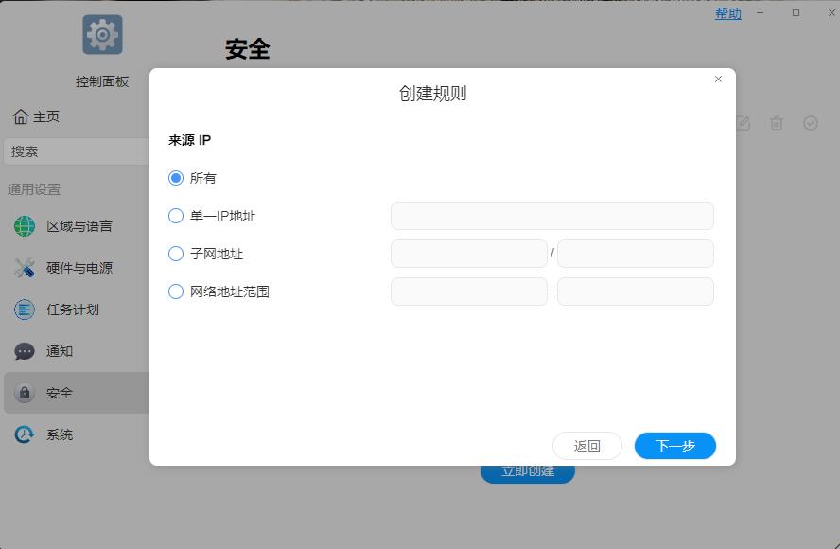Click the 搜索 search box

(x=76, y=151)
